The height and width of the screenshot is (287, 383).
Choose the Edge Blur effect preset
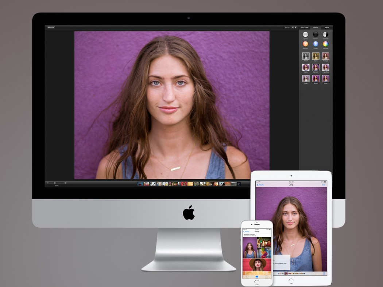tap(325, 67)
